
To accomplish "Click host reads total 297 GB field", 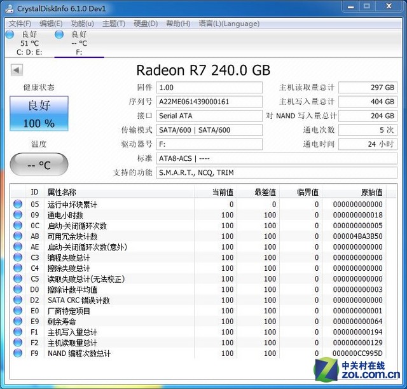I will (x=368, y=88).
